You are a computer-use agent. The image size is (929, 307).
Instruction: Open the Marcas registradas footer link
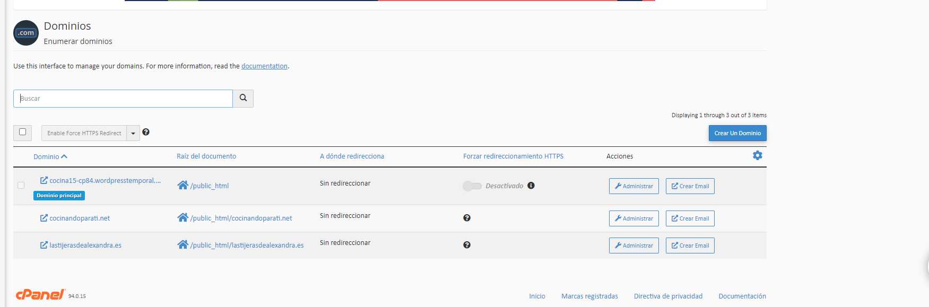[589, 296]
